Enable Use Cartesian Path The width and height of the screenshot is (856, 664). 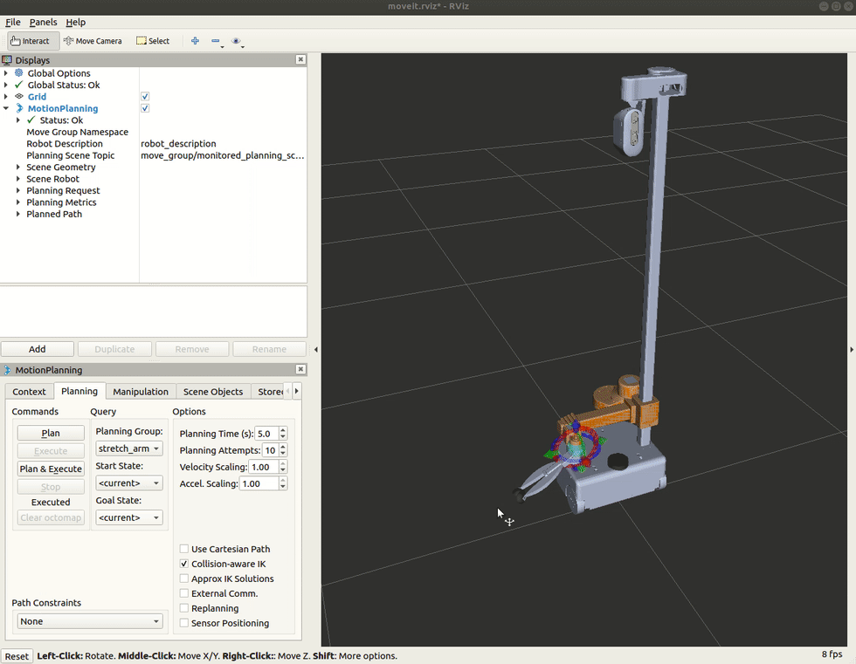(x=184, y=549)
